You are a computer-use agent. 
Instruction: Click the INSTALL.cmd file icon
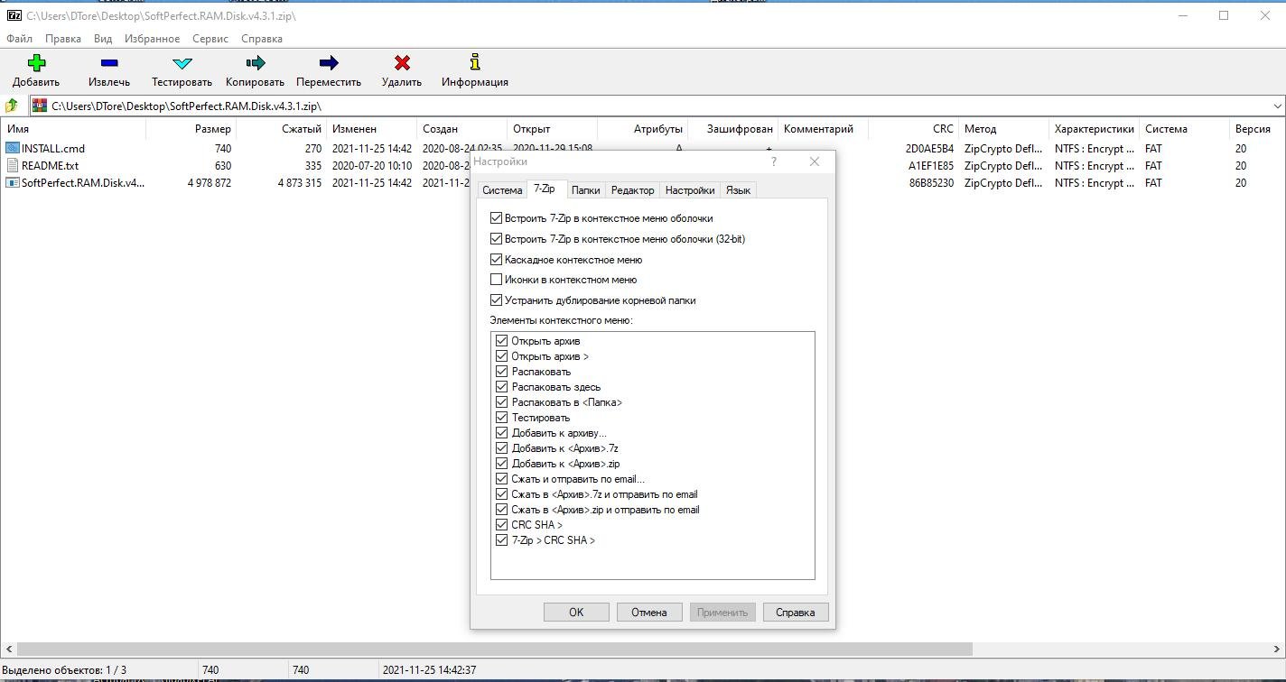[x=12, y=148]
